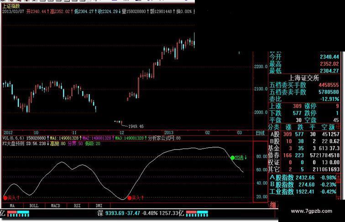Image resolution: width=345 pixels, height=222 pixels.
Task: Click the MA3:149081328 value
Action: pos(130,138)
